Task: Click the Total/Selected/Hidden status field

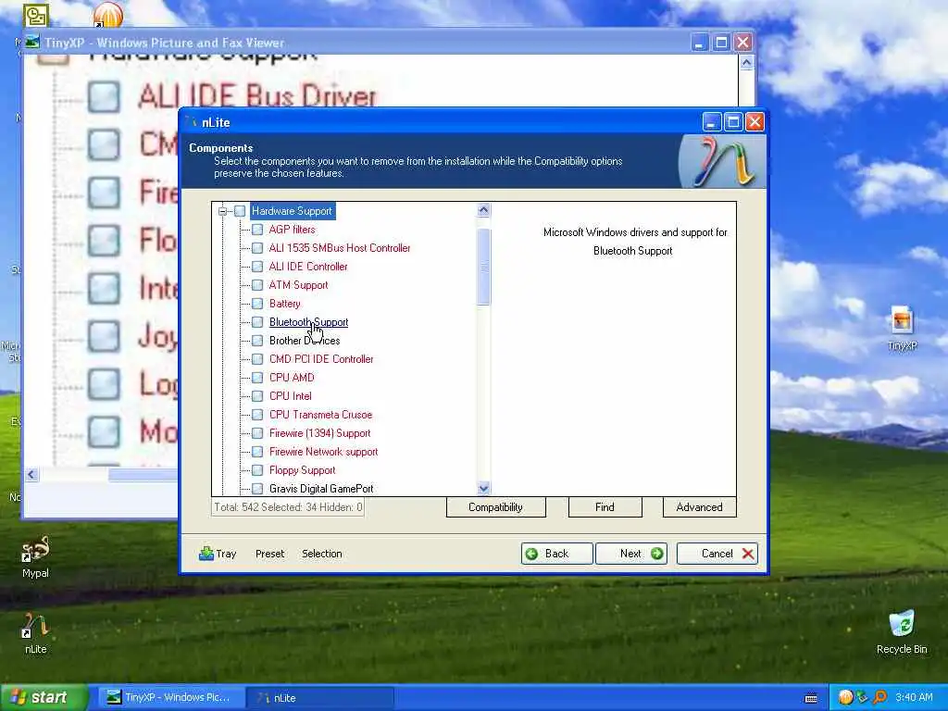Action: click(288, 507)
